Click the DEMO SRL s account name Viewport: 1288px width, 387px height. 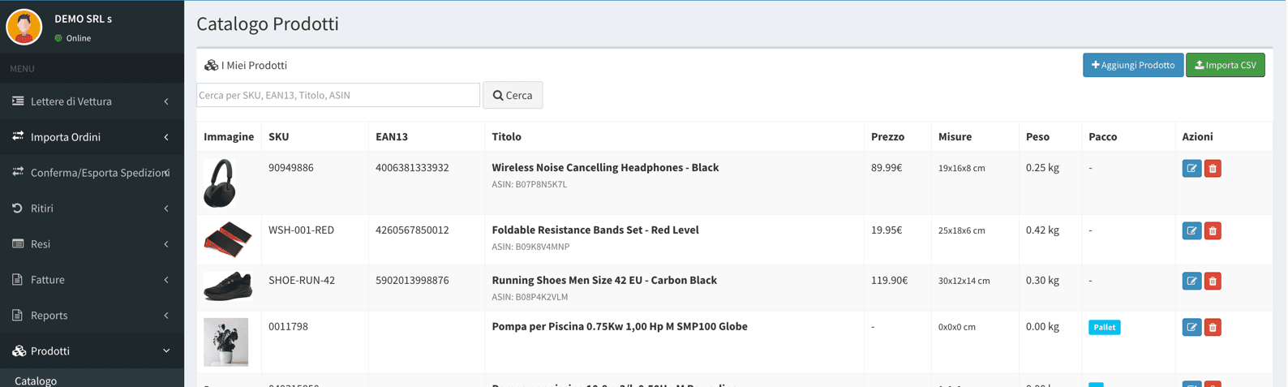click(83, 18)
